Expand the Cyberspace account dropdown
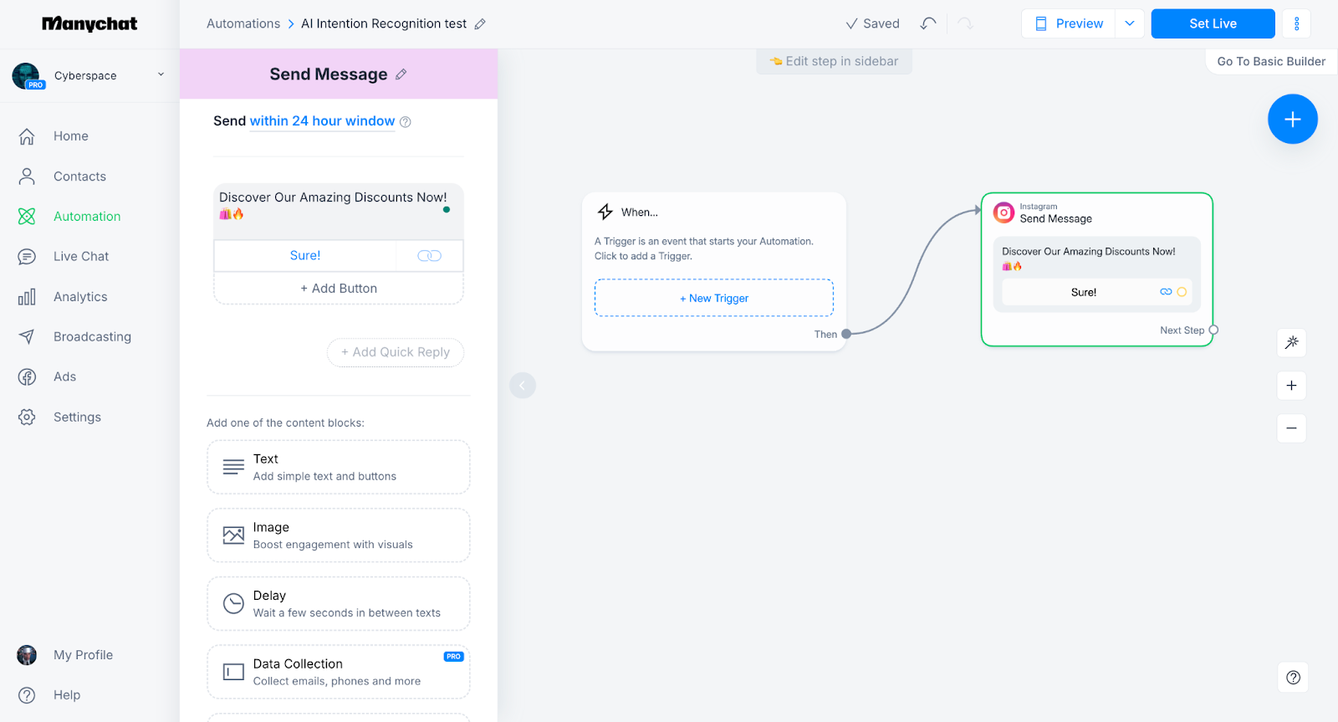Image resolution: width=1338 pixels, height=722 pixels. point(161,75)
